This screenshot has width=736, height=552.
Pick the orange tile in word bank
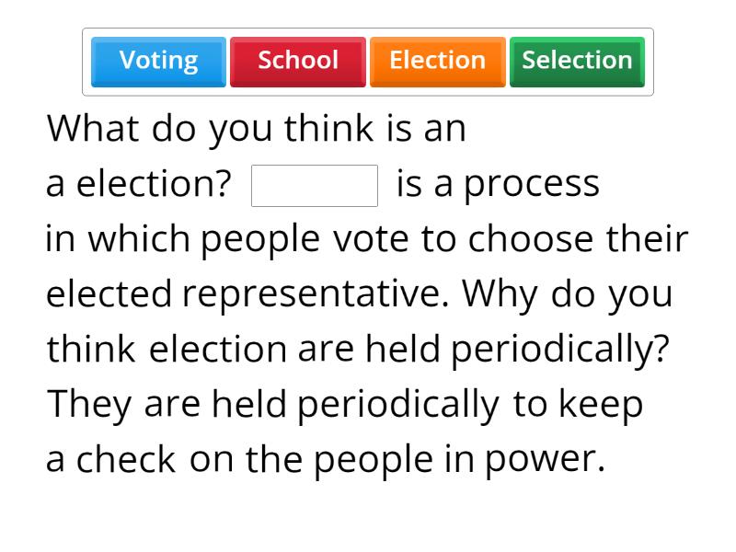437,61
